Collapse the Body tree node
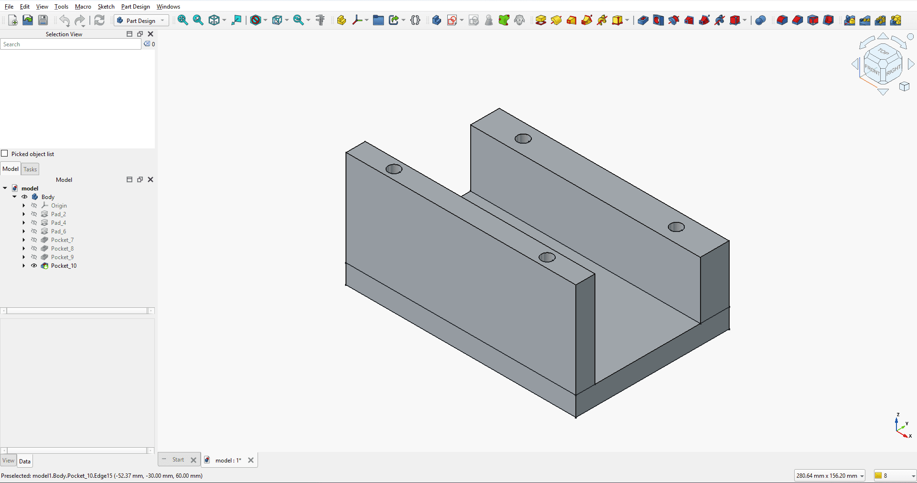The height and width of the screenshot is (483, 917). [14, 197]
